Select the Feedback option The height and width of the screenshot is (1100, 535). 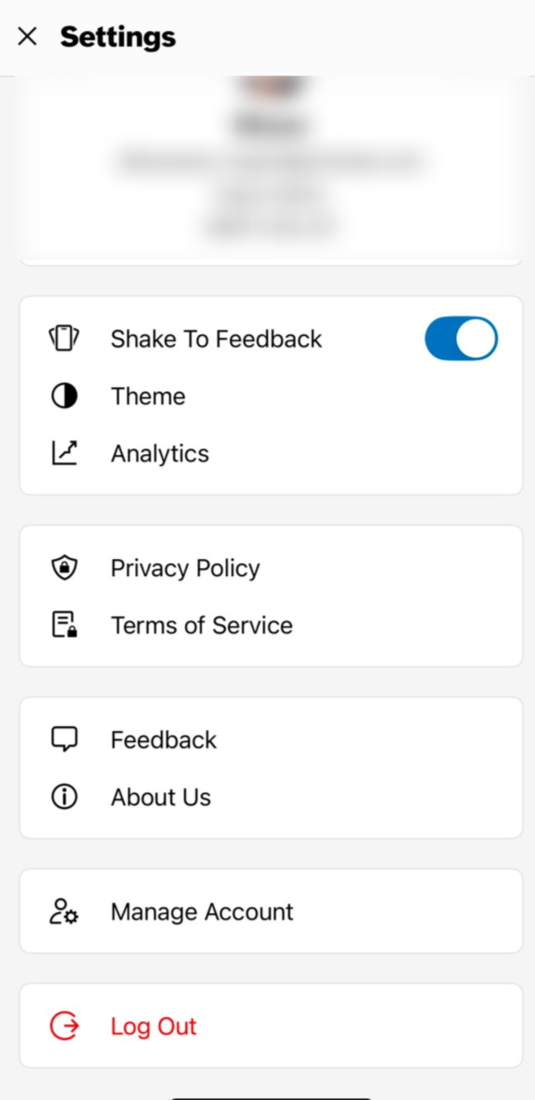(x=164, y=740)
